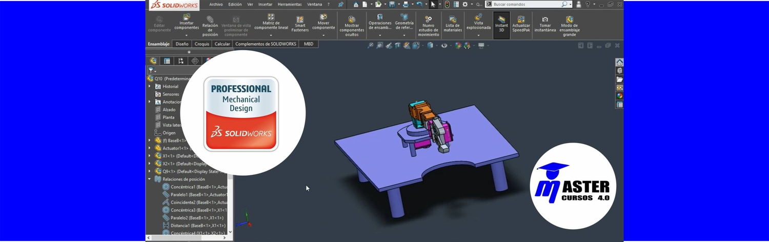769x242 pixels.
Task: Open Appearances tab in task pane
Action: [x=620, y=96]
